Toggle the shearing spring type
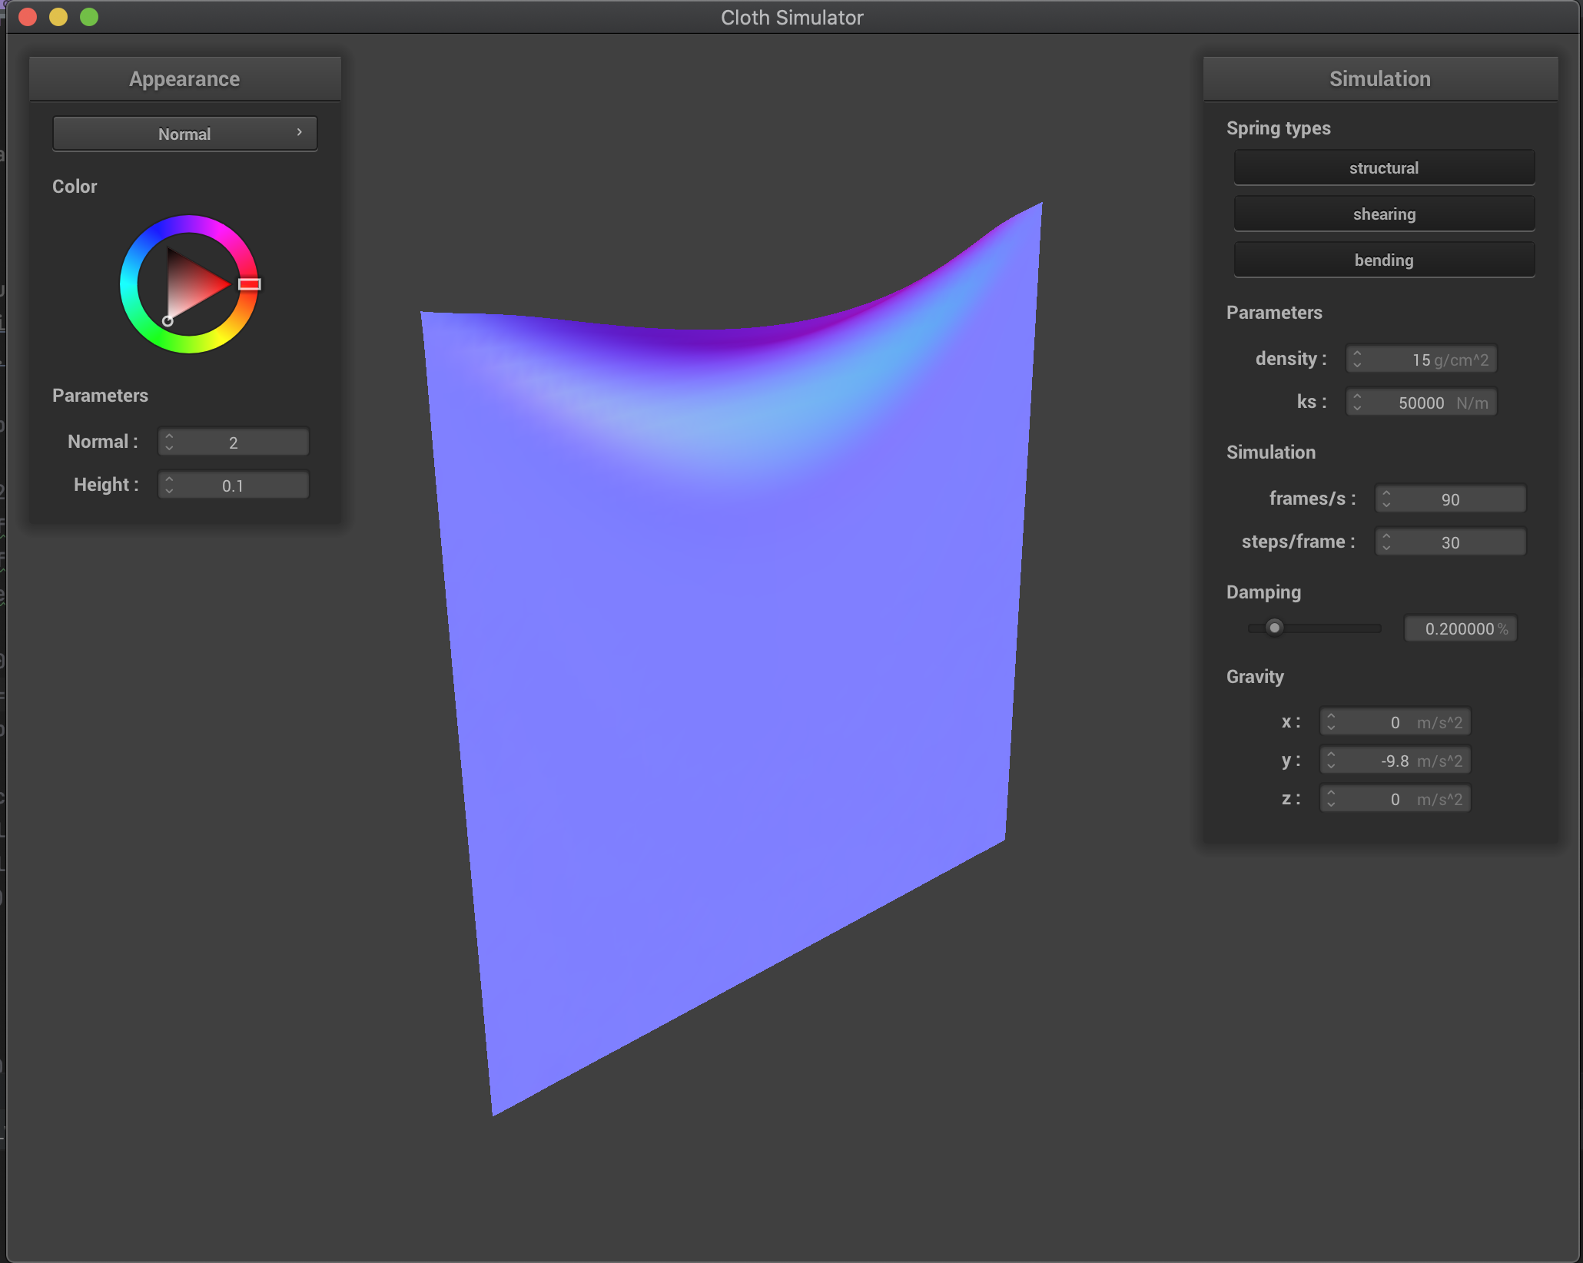The height and width of the screenshot is (1263, 1583). (x=1383, y=214)
